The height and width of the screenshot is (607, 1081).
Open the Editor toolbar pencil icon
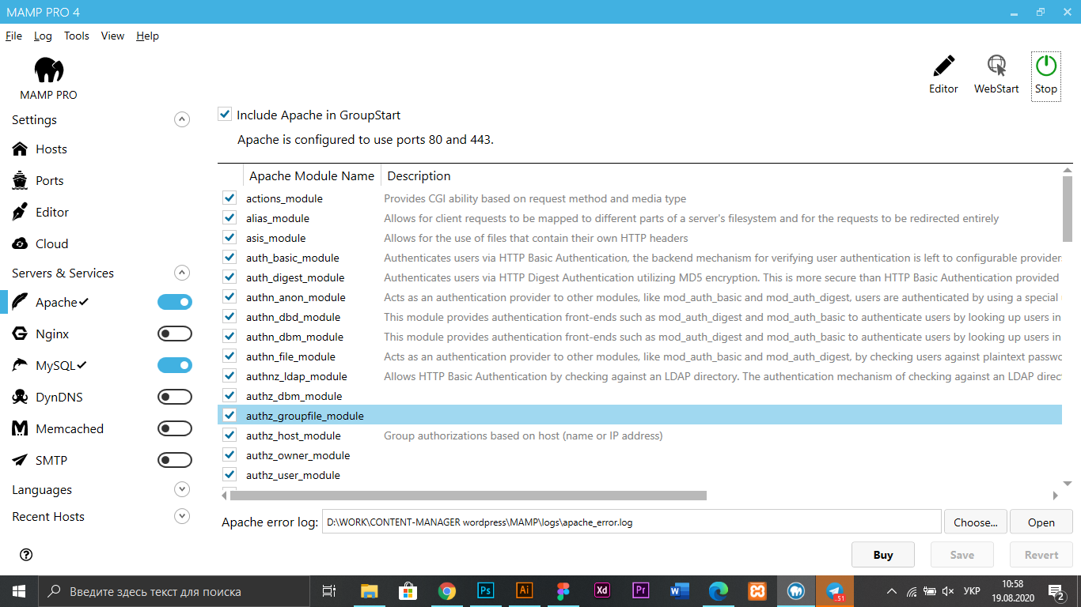pos(943,66)
